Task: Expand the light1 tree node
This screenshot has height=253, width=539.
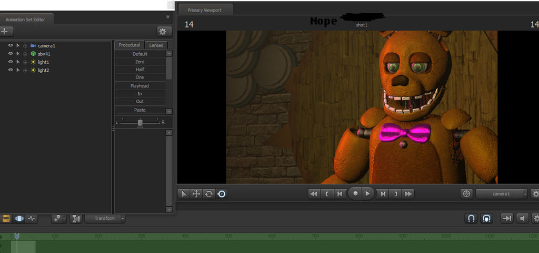Action: (x=25, y=62)
